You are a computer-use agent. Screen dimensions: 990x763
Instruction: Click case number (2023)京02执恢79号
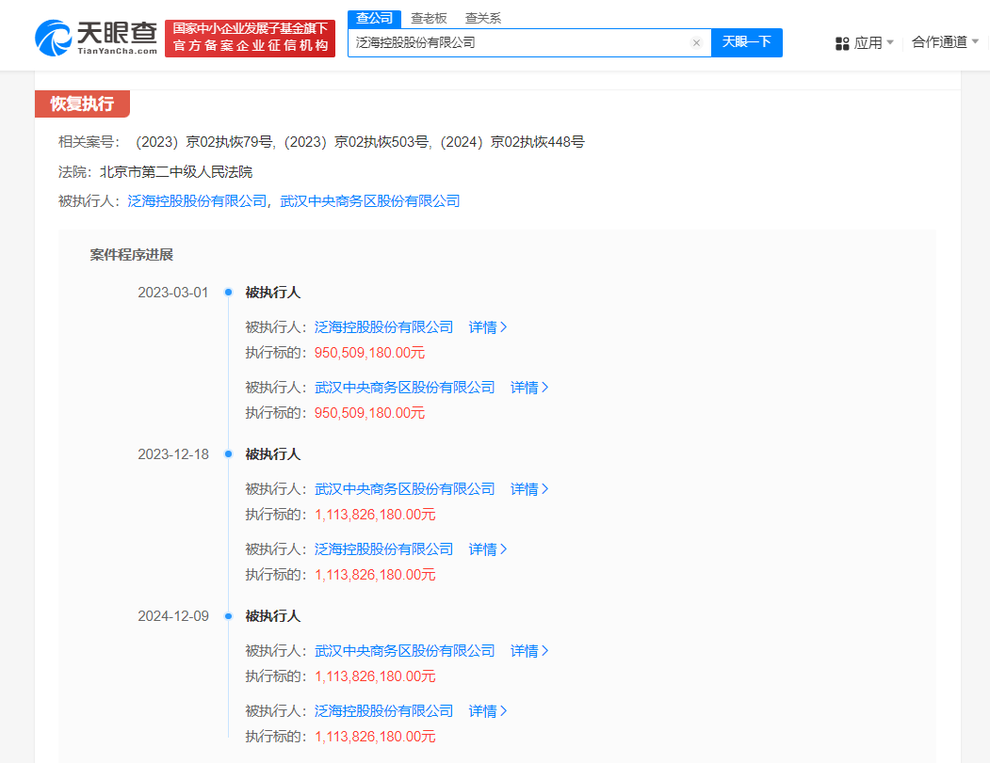(x=203, y=142)
